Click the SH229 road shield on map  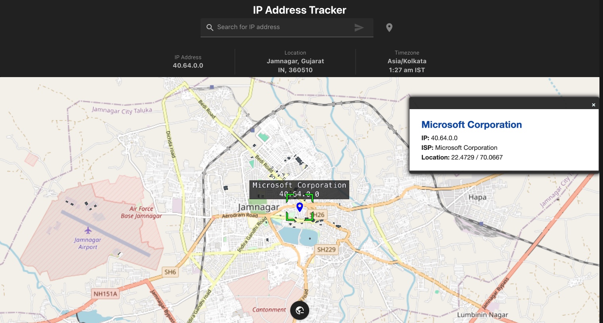coord(326,249)
